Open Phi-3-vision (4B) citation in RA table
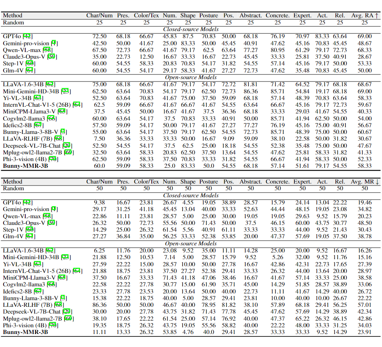 [53, 159]
